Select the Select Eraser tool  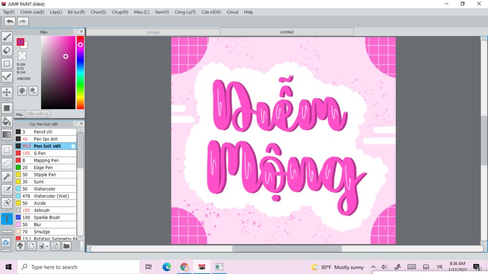7,203
